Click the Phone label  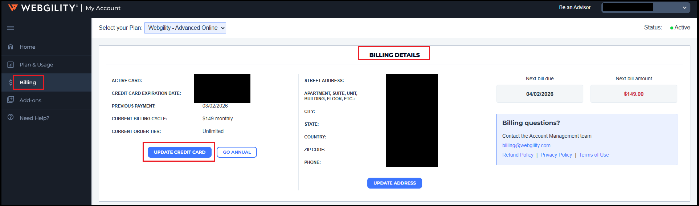coord(312,162)
